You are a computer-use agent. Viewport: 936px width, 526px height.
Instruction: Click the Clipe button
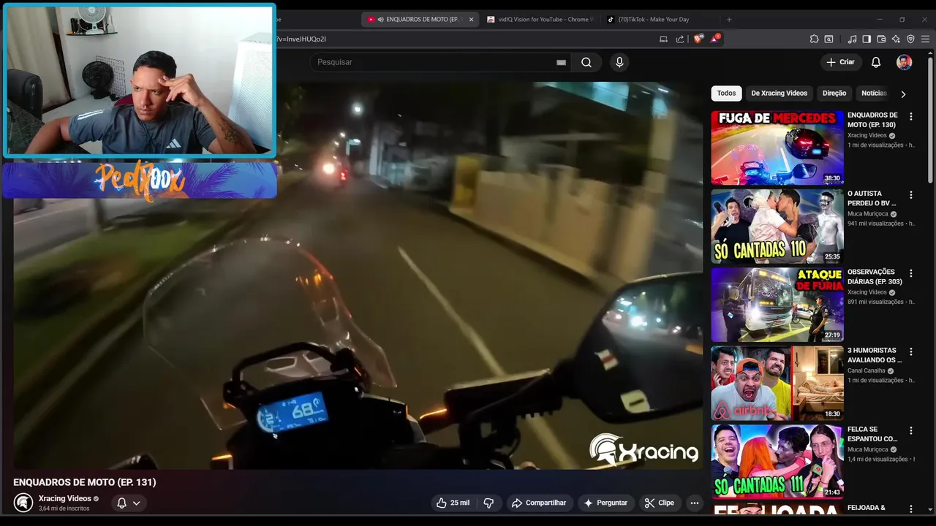pos(659,503)
